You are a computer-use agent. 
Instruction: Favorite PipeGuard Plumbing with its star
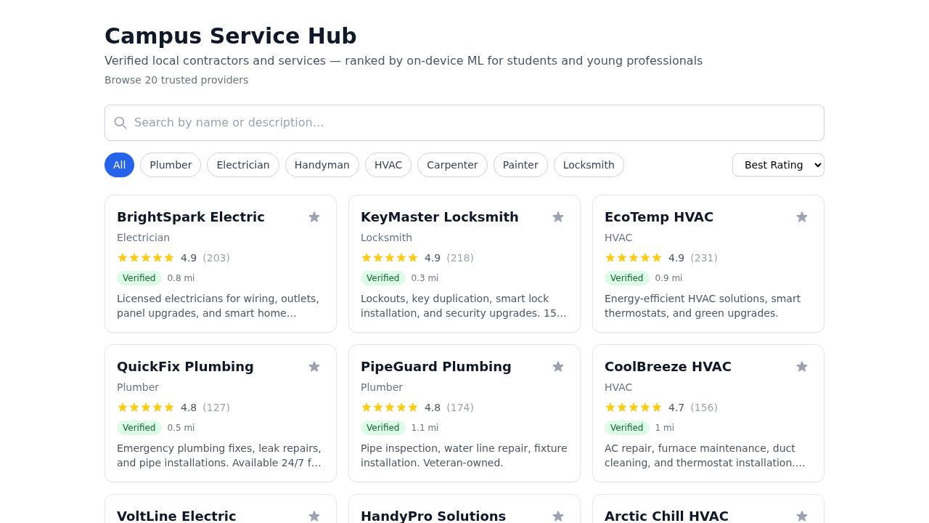click(x=558, y=367)
